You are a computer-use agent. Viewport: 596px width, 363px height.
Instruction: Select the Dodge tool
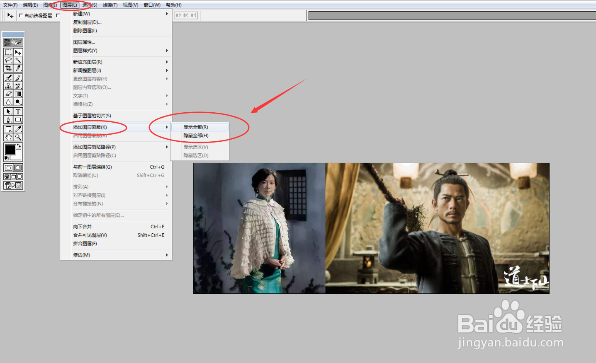click(18, 102)
